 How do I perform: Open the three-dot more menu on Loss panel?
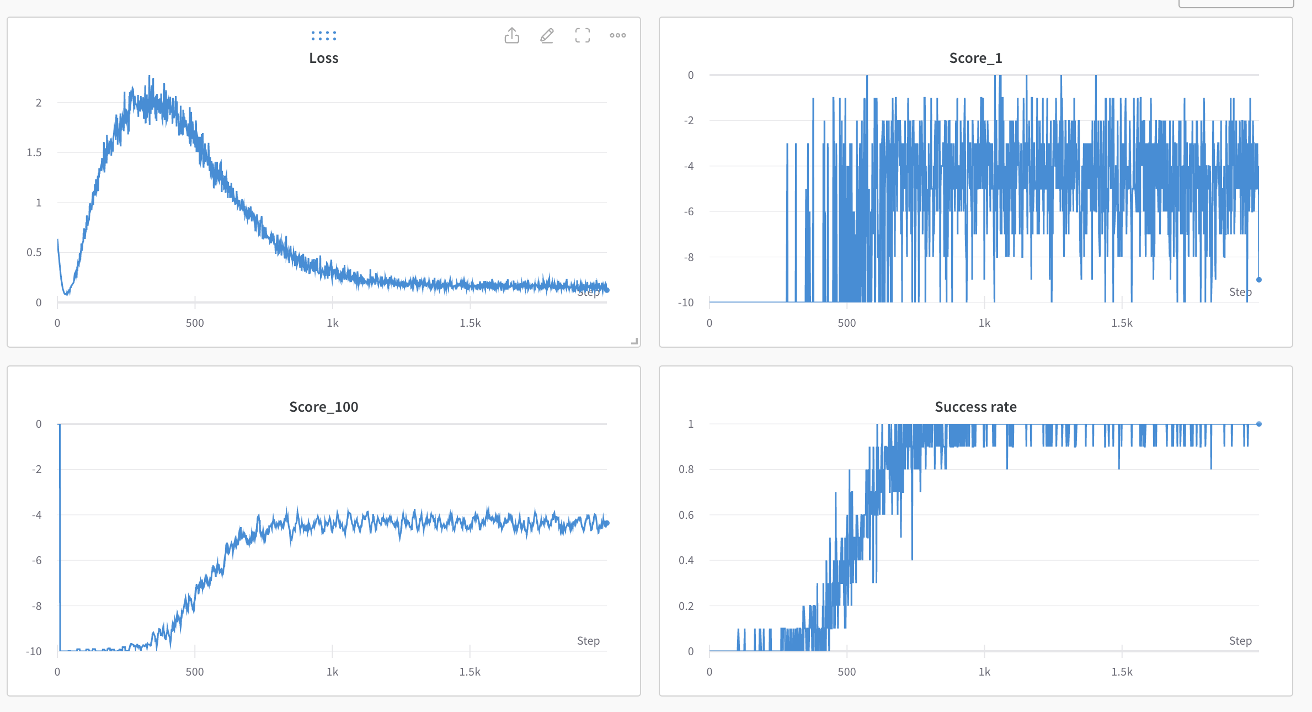[x=618, y=35]
